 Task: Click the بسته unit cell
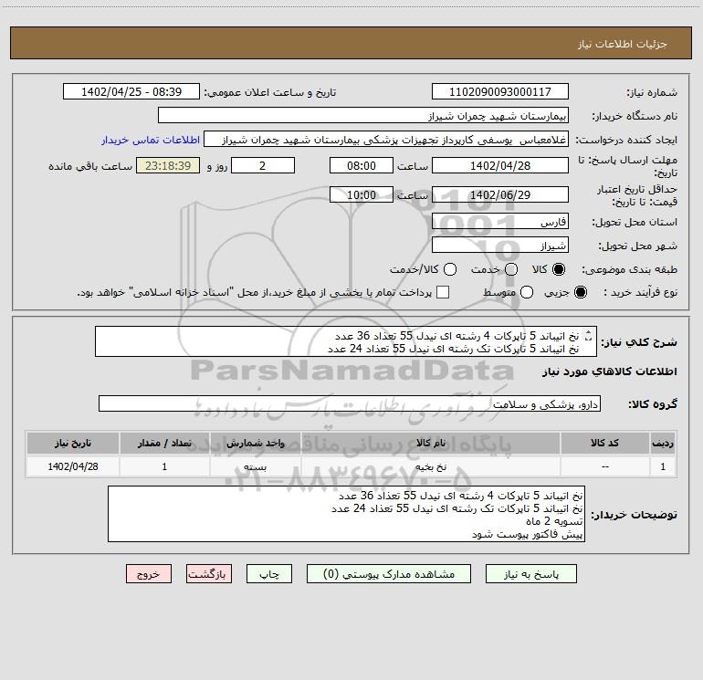(x=255, y=466)
